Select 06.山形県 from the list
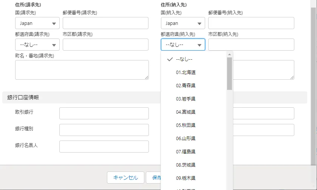This screenshot has width=317, height=190. click(186, 138)
